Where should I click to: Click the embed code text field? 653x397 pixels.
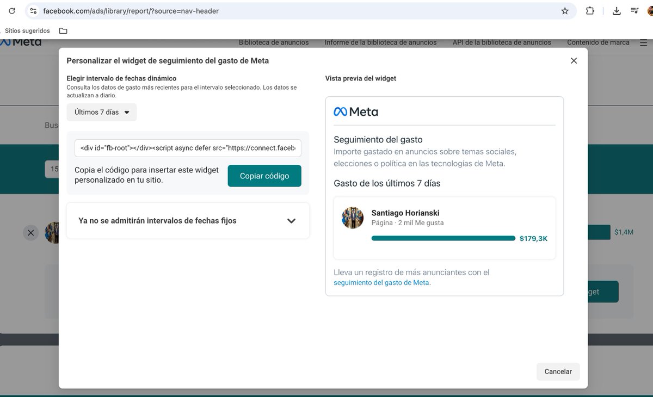click(188, 147)
